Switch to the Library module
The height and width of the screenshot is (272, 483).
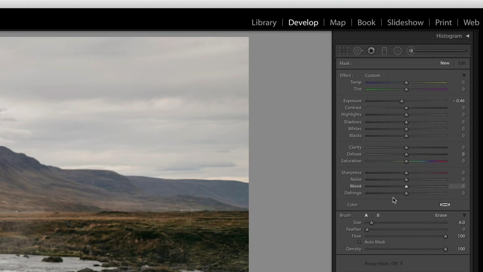(x=264, y=23)
